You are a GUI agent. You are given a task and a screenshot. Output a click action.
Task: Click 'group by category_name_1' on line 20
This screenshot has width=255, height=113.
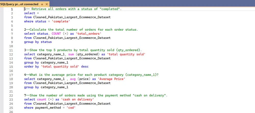click(x=46, y=87)
